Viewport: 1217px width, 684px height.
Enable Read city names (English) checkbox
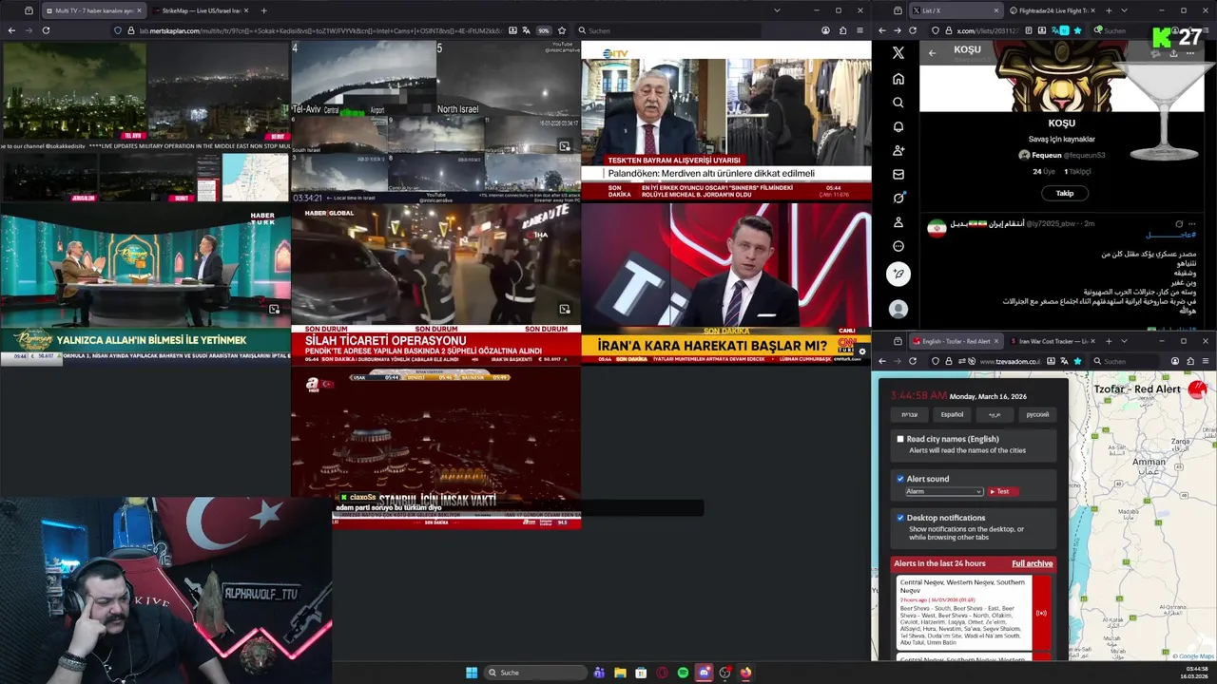click(x=900, y=439)
